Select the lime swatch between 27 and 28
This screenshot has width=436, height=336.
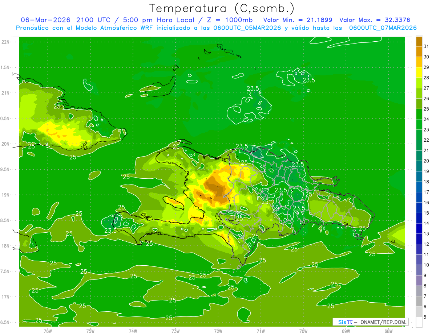(x=419, y=83)
